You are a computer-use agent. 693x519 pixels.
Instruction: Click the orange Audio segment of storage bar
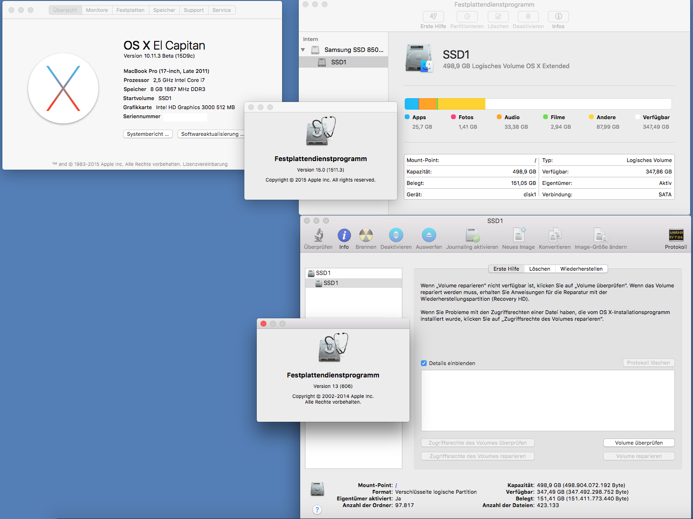click(428, 104)
